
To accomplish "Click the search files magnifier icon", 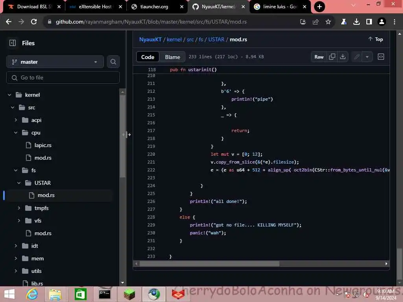I will (x=113, y=62).
